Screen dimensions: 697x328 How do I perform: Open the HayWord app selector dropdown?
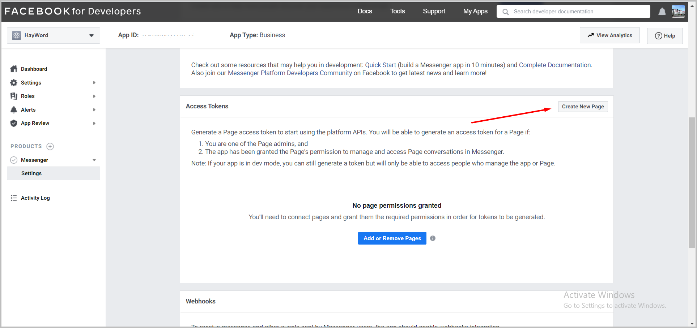[54, 35]
